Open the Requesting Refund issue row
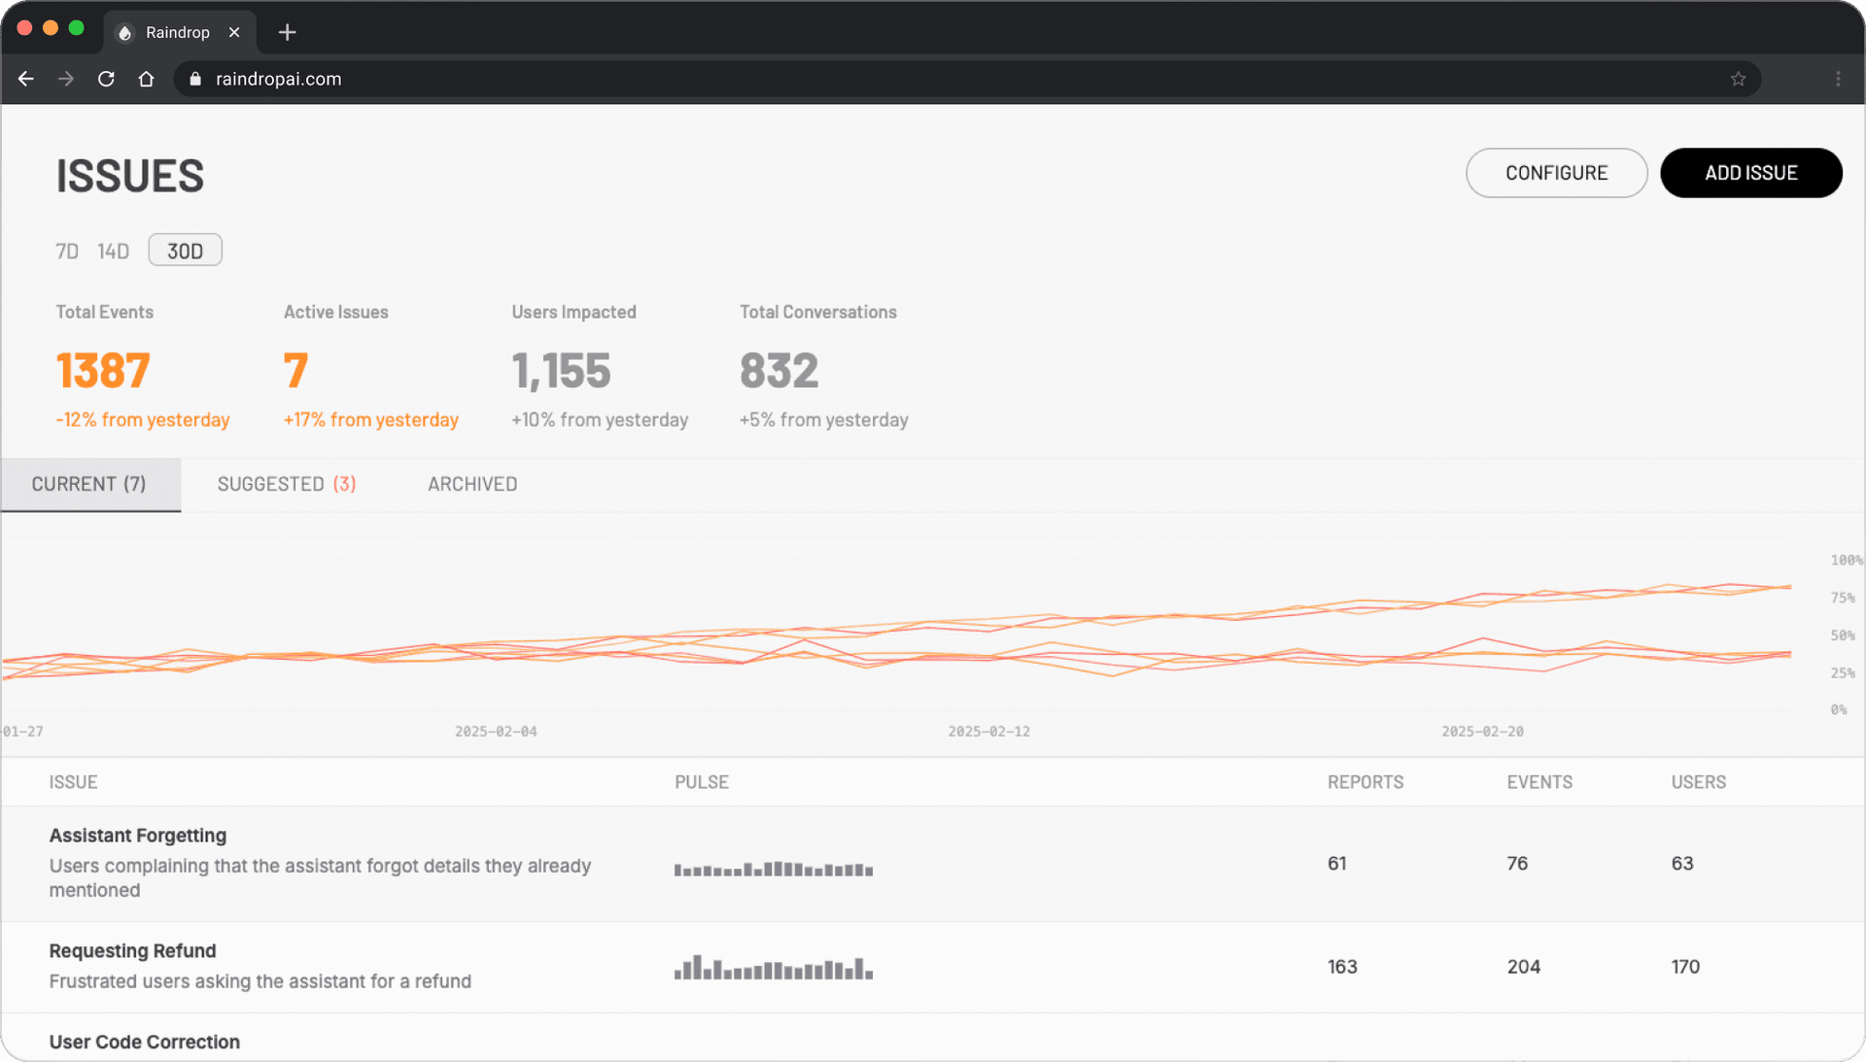Viewport: 1866px width, 1062px height. coord(133,951)
